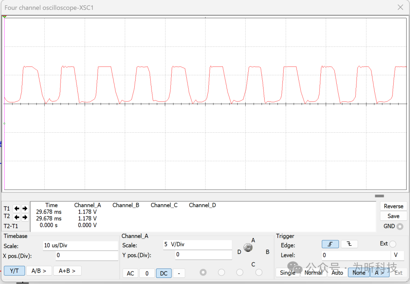Edit Timebase X pos field

(x=87, y=255)
